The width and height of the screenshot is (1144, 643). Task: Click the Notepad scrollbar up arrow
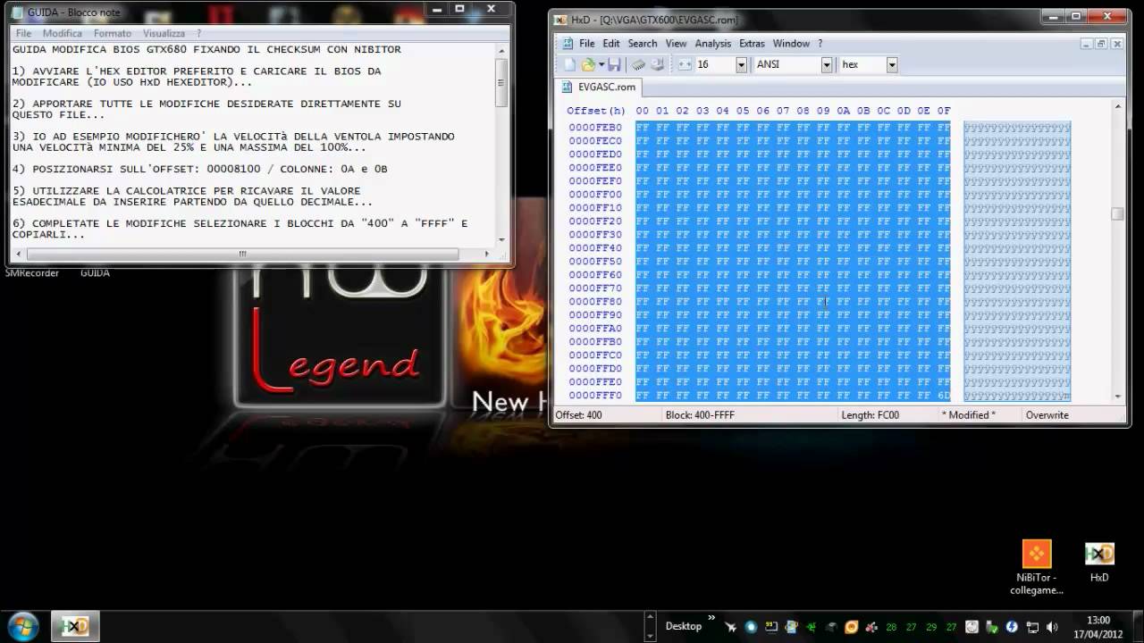501,49
